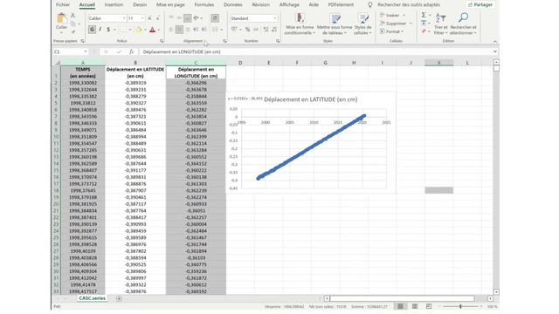Viewport: 559px width, 314px height.
Task: Click the Clear eraser icon
Action: pyautogui.click(x=424, y=31)
